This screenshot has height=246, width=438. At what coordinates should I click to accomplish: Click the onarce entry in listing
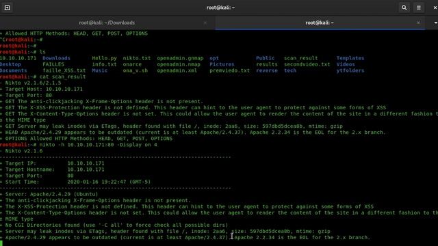132,64
